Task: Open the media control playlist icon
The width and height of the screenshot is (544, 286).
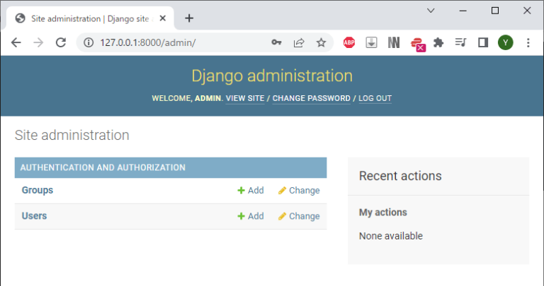Action: [x=460, y=42]
